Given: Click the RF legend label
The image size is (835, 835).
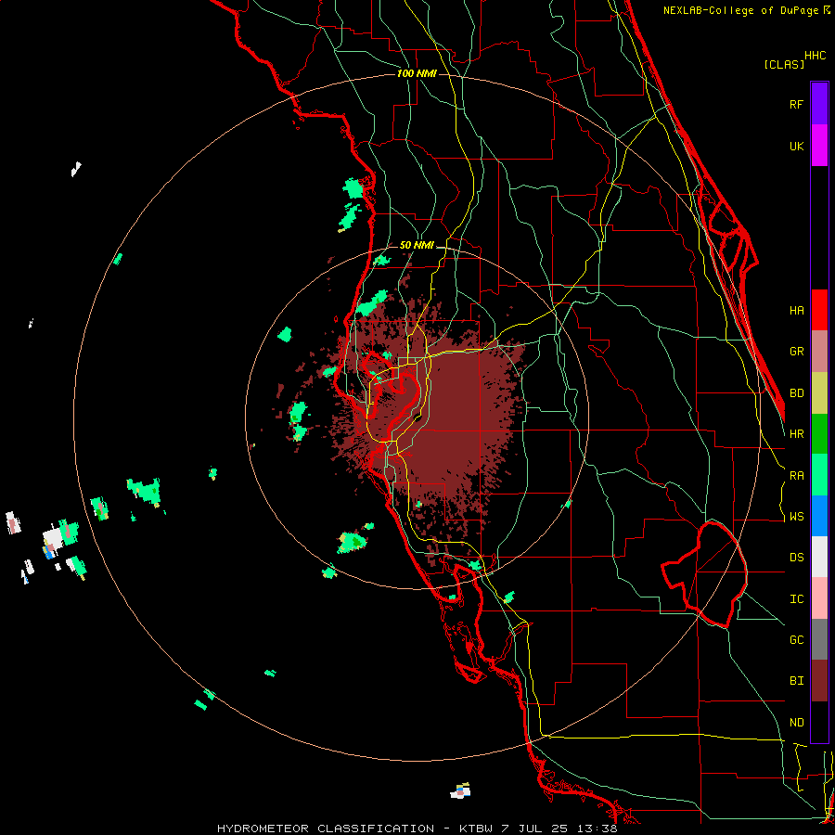Looking at the screenshot, I should tap(796, 104).
